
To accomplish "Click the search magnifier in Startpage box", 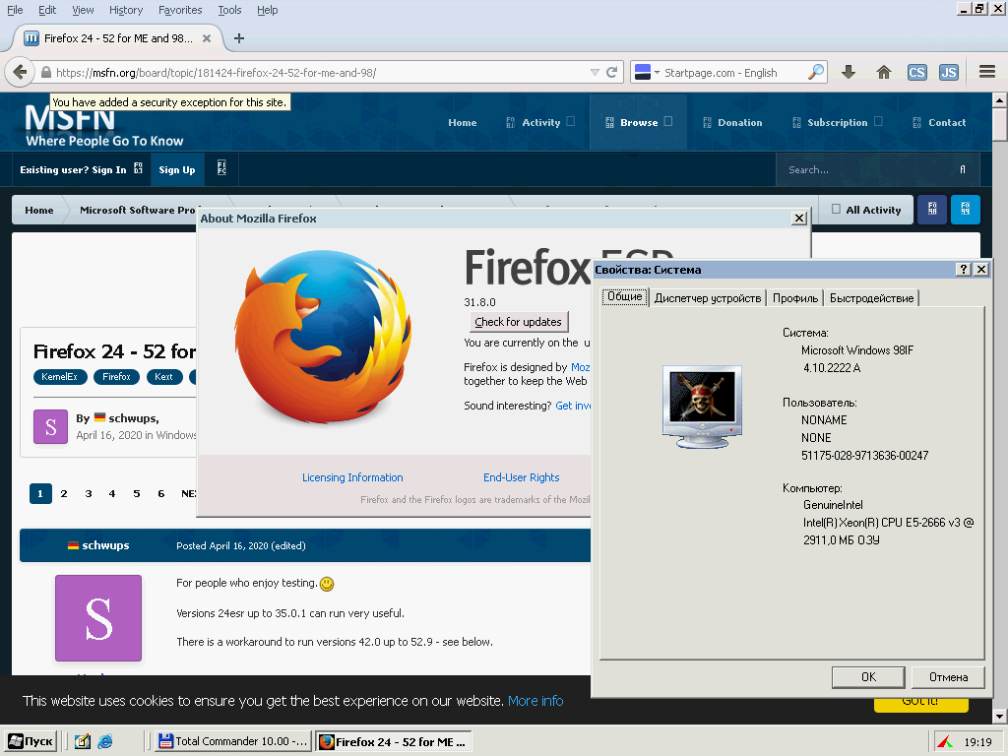I will [x=816, y=72].
